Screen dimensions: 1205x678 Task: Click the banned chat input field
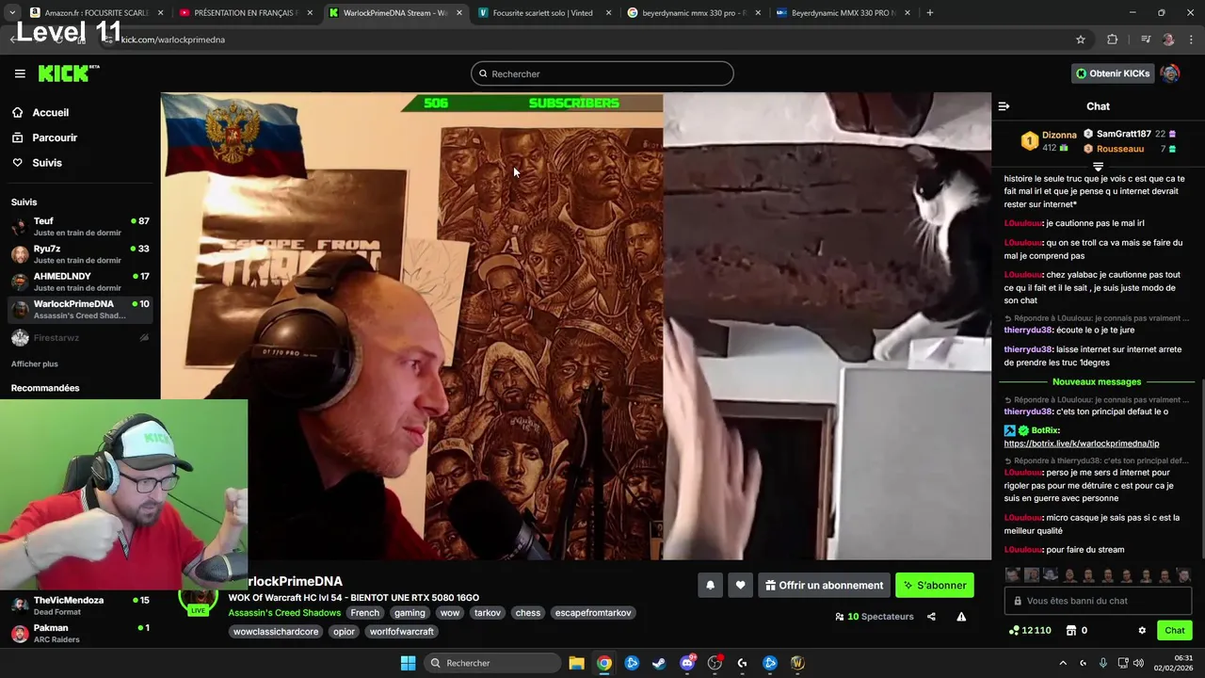(x=1098, y=601)
